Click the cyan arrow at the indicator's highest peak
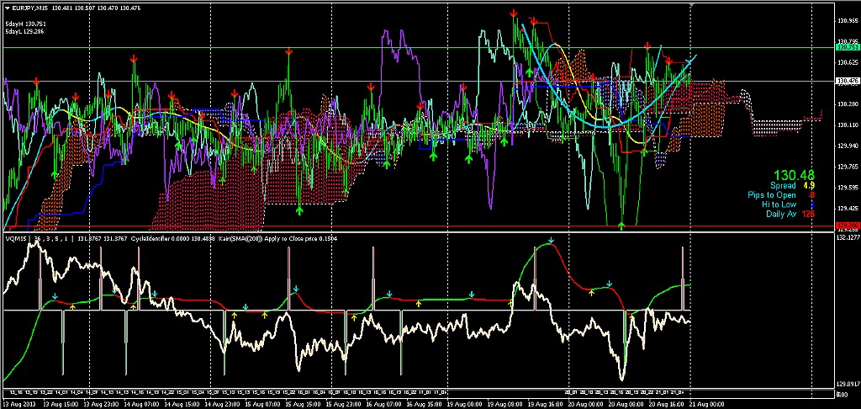The height and width of the screenshot is (409, 861). [551, 242]
